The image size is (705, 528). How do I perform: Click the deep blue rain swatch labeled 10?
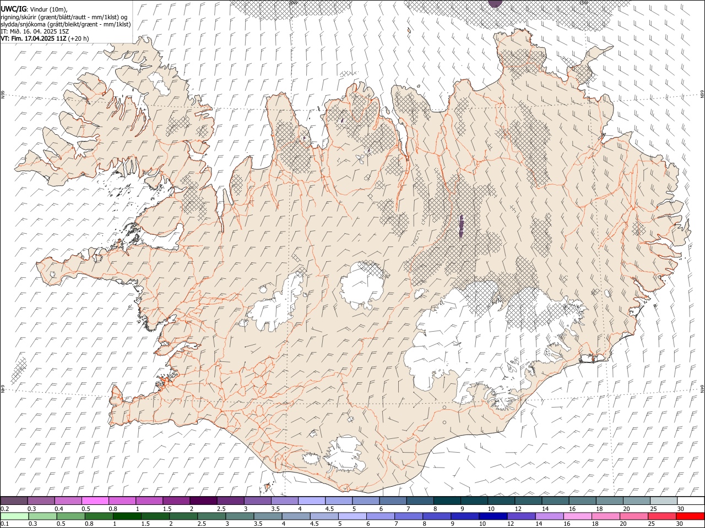(x=493, y=516)
